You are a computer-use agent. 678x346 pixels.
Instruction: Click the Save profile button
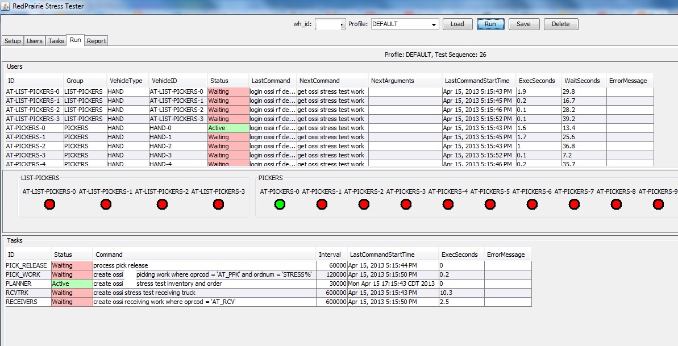[523, 24]
